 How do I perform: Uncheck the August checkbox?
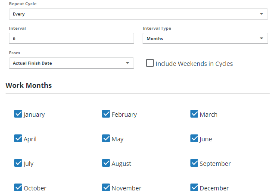pos(106,163)
